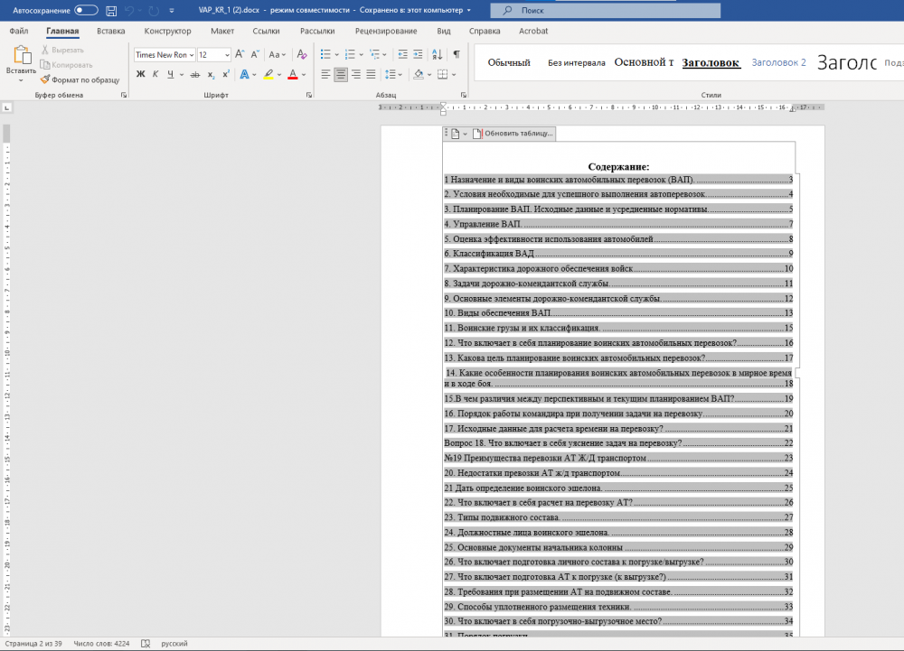The height and width of the screenshot is (651, 904).
Task: Clear all formatting with eraser icon
Action: (x=302, y=54)
